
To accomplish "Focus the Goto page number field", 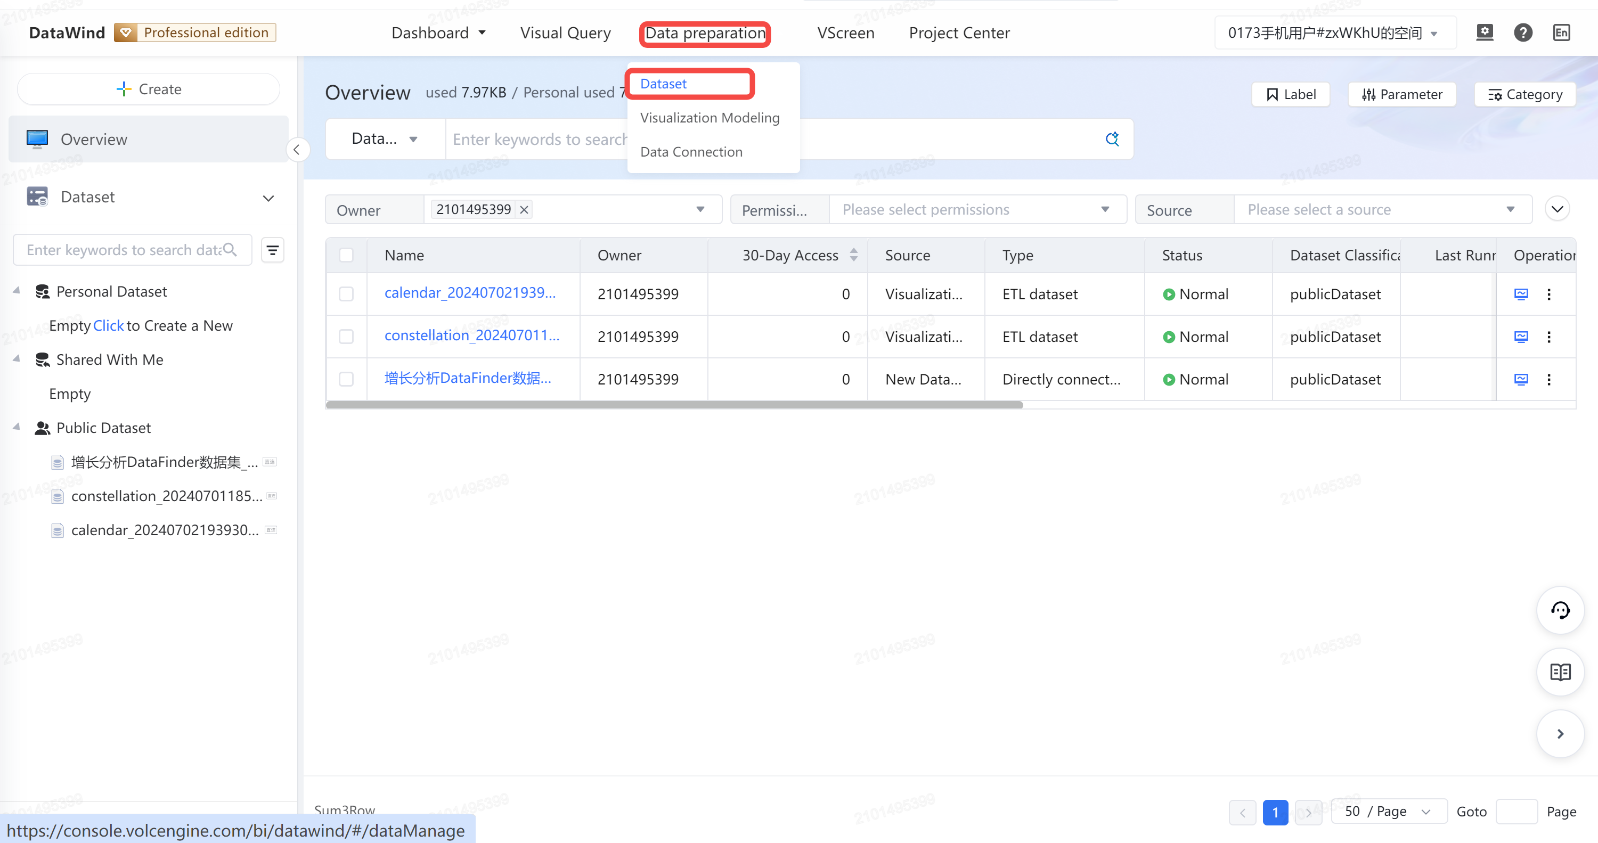I will pos(1516,812).
